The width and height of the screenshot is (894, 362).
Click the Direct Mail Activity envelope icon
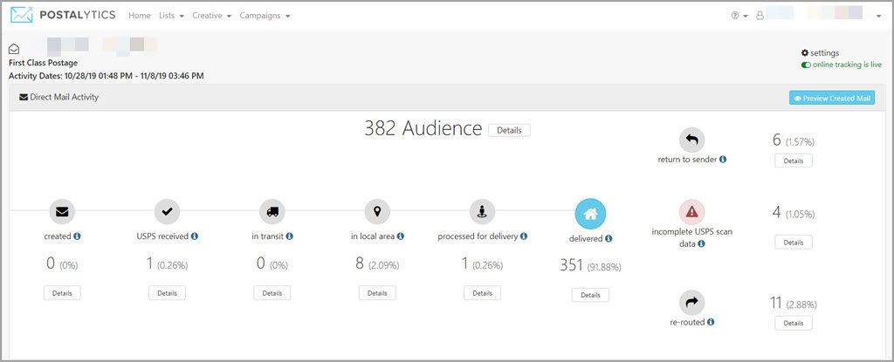tap(24, 98)
